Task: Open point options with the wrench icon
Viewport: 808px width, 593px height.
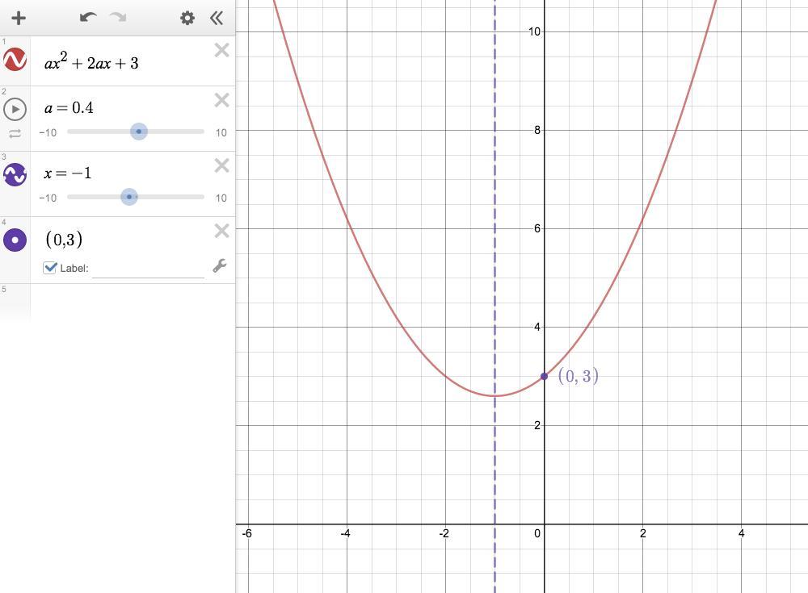Action: click(220, 265)
